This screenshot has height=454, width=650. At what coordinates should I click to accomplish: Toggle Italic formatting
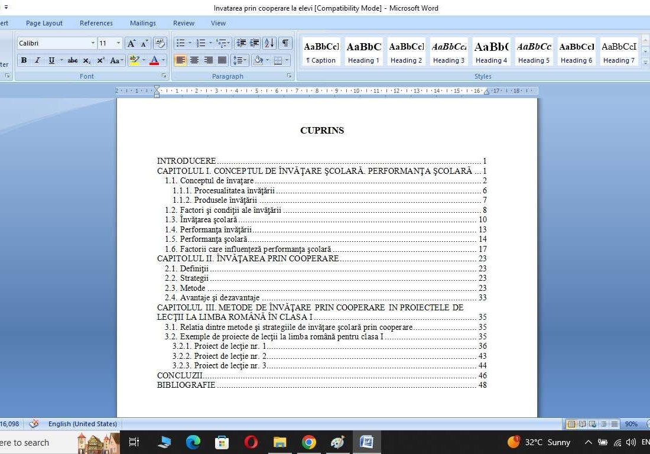(x=37, y=60)
